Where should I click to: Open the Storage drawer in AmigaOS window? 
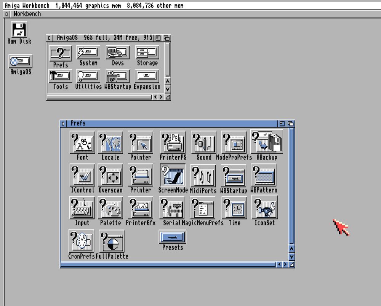tap(147, 53)
